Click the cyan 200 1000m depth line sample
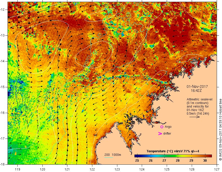222x172 pixels. click(x=109, y=157)
